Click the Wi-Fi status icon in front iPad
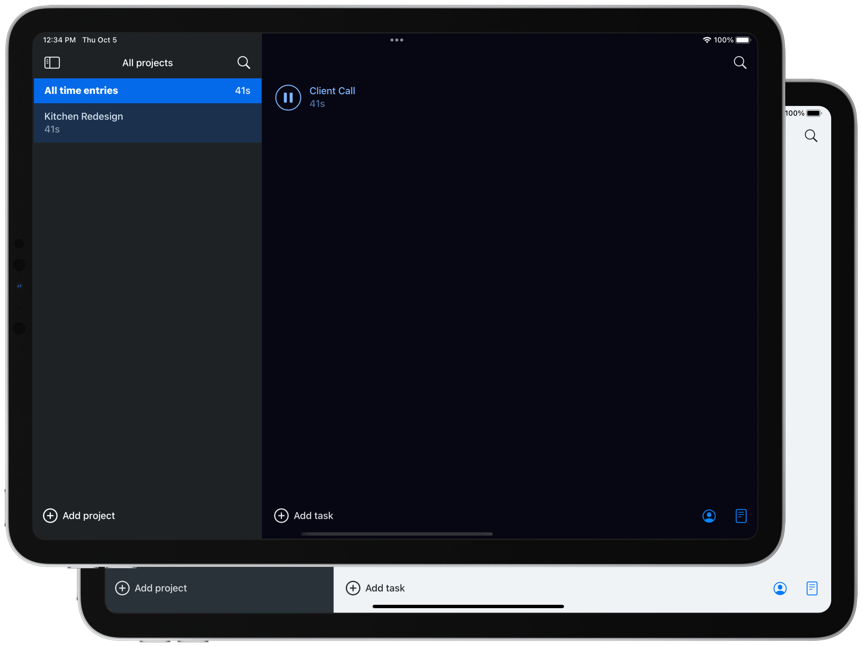863x646 pixels. coord(707,40)
